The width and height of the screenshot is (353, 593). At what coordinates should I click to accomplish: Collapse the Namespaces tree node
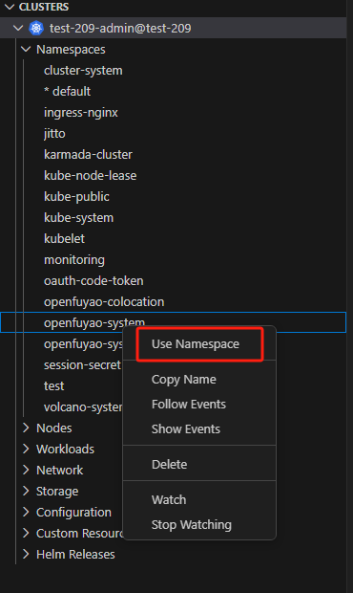26,49
